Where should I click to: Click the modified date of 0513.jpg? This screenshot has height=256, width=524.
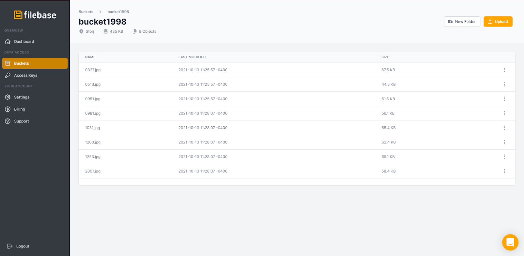click(203, 84)
